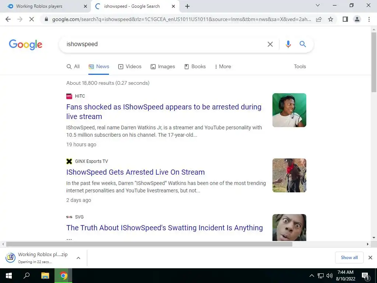Switch to the All results tab
Screen dimensions: 377x283
73,66
